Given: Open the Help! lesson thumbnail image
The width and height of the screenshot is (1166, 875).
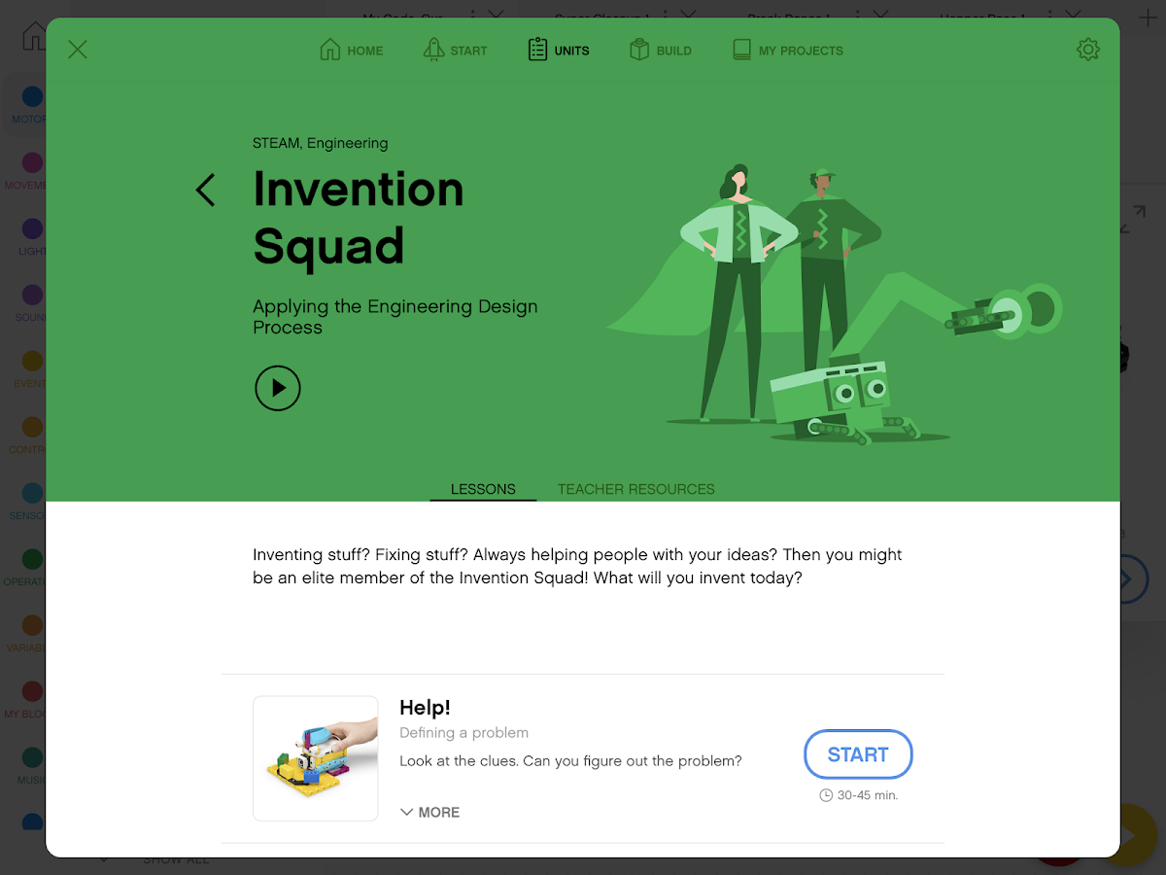Looking at the screenshot, I should tap(316, 758).
